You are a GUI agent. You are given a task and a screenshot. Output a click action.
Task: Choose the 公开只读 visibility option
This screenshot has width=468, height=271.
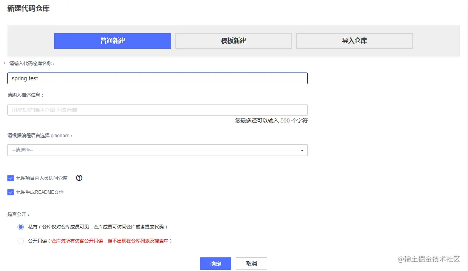click(x=21, y=241)
